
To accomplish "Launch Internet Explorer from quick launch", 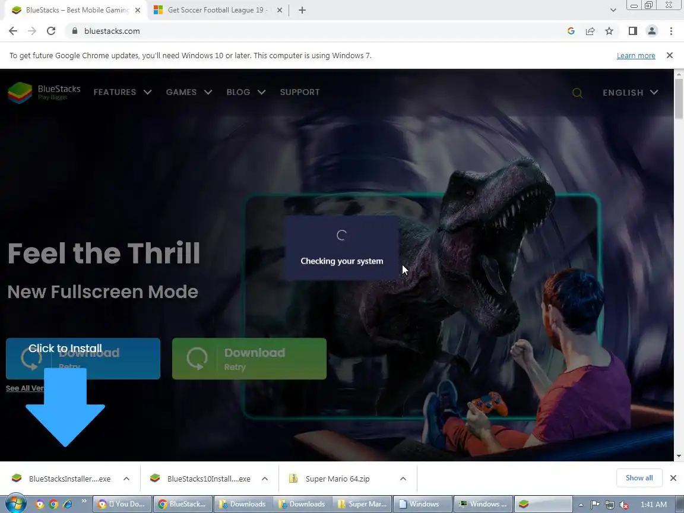I will [68, 504].
